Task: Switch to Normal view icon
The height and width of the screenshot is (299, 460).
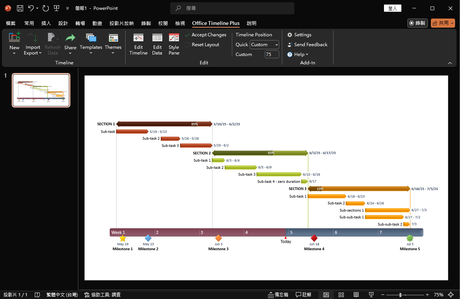Action: 326,294
